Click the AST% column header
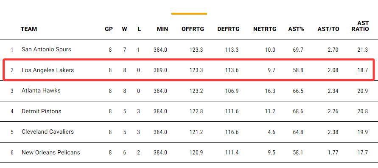 [296, 29]
